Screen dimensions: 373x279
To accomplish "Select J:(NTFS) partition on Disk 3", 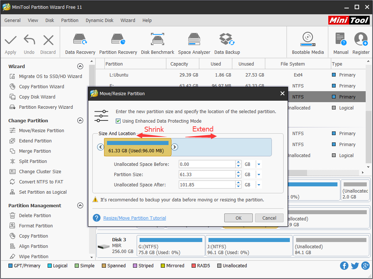I will 249,246.
